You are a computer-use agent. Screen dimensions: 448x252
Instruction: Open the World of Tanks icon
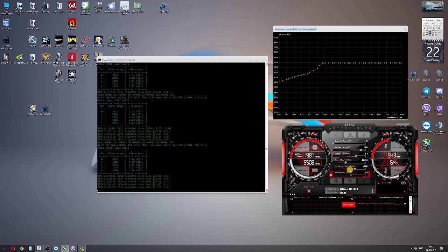59,77
